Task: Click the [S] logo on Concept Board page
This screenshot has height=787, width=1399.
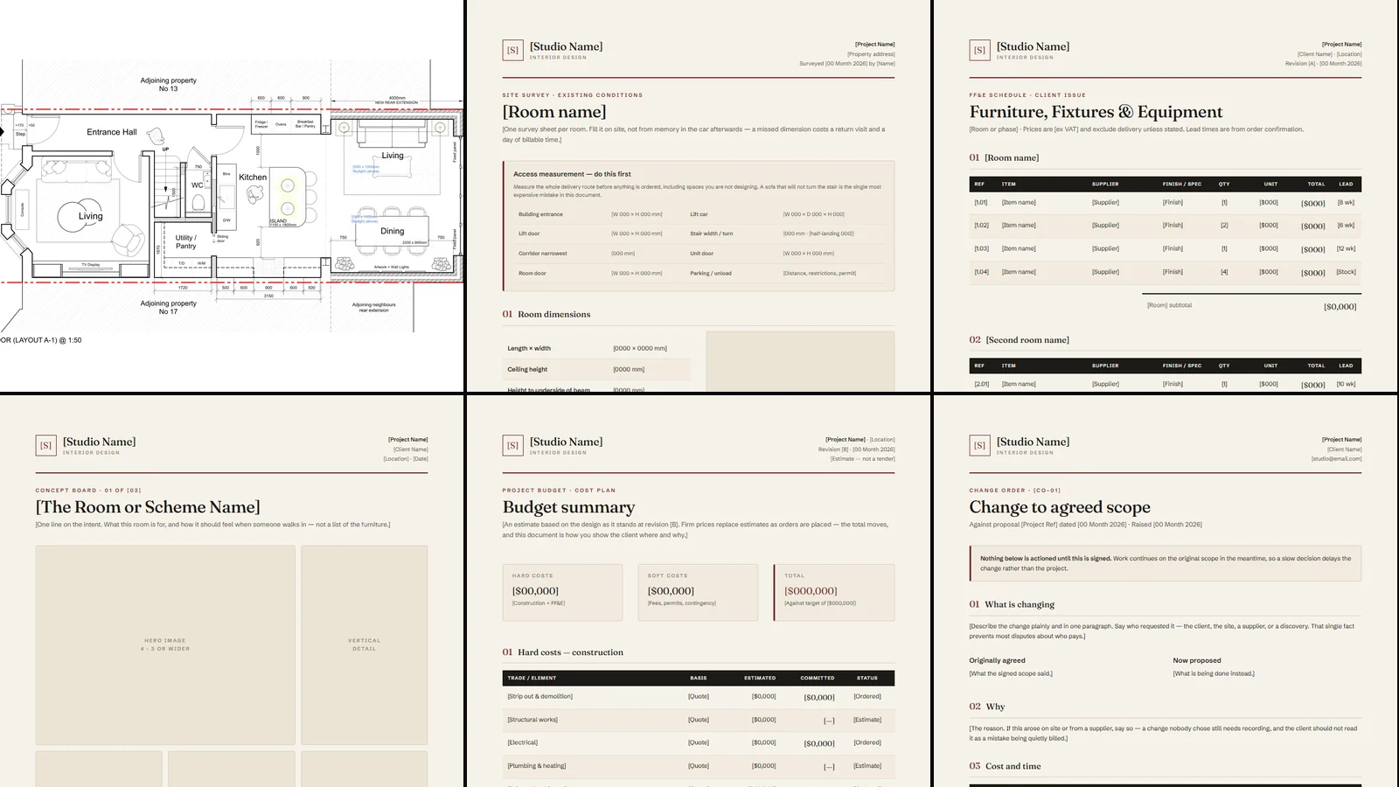Action: (45, 445)
